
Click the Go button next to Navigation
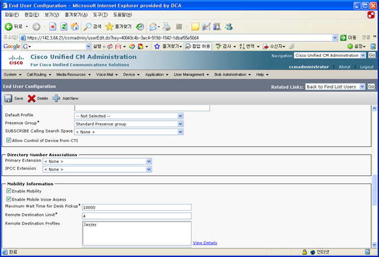pos(372,55)
